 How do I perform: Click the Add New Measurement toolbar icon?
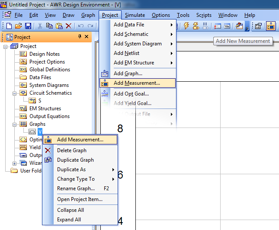click(271, 26)
